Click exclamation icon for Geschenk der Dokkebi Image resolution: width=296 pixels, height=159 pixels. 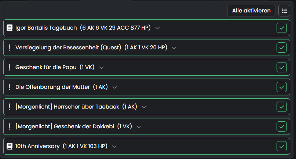[10, 126]
